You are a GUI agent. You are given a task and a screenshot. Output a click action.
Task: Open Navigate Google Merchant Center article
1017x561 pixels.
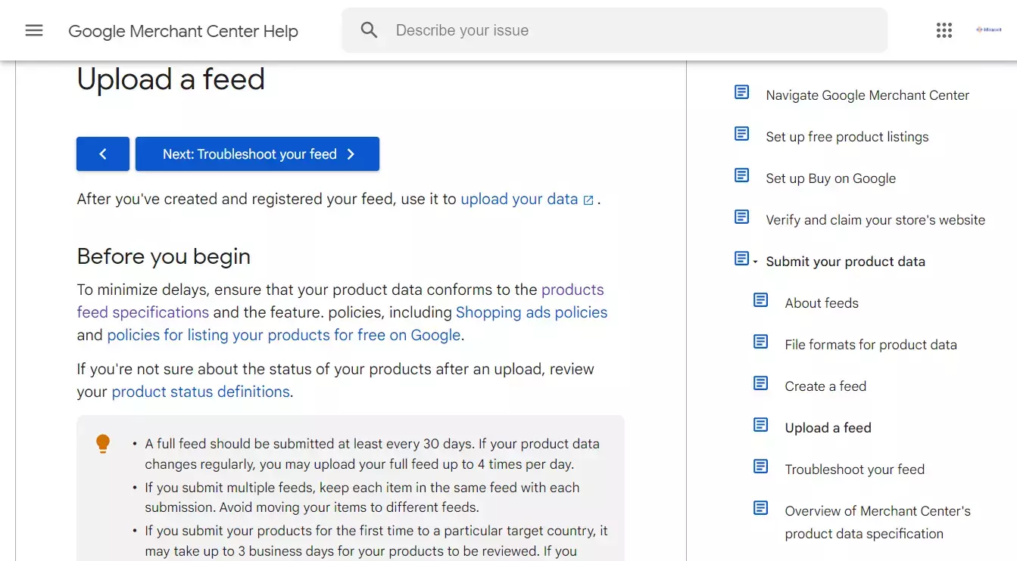(868, 95)
